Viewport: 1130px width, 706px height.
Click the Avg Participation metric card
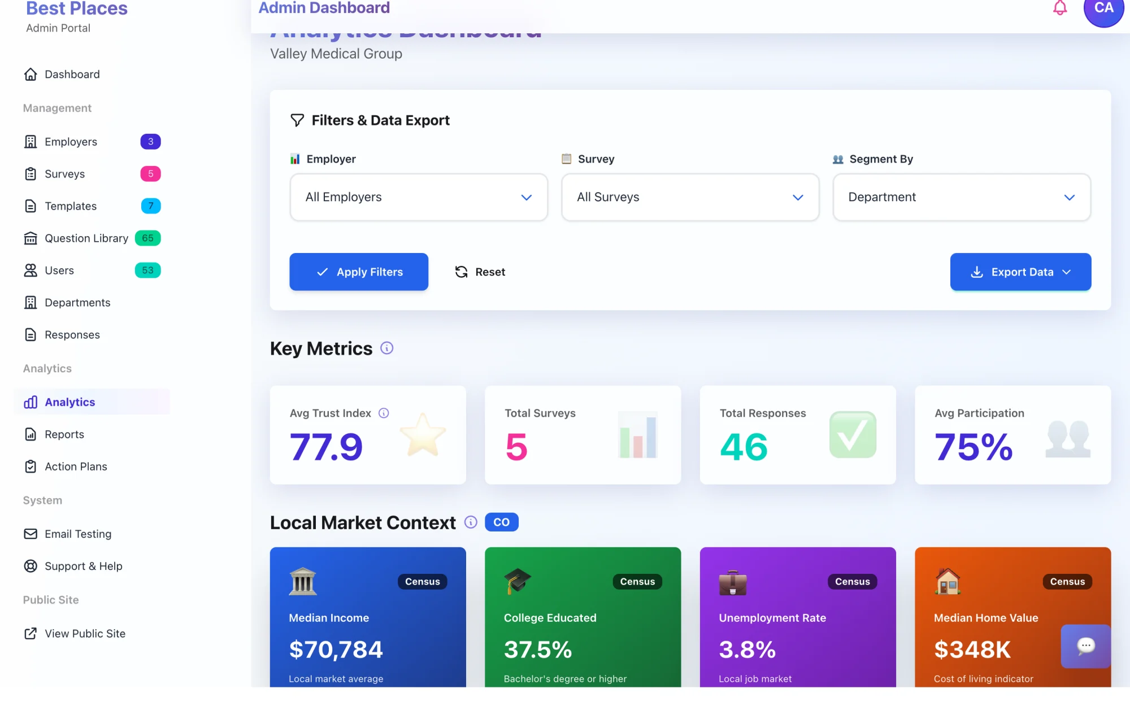tap(1012, 435)
